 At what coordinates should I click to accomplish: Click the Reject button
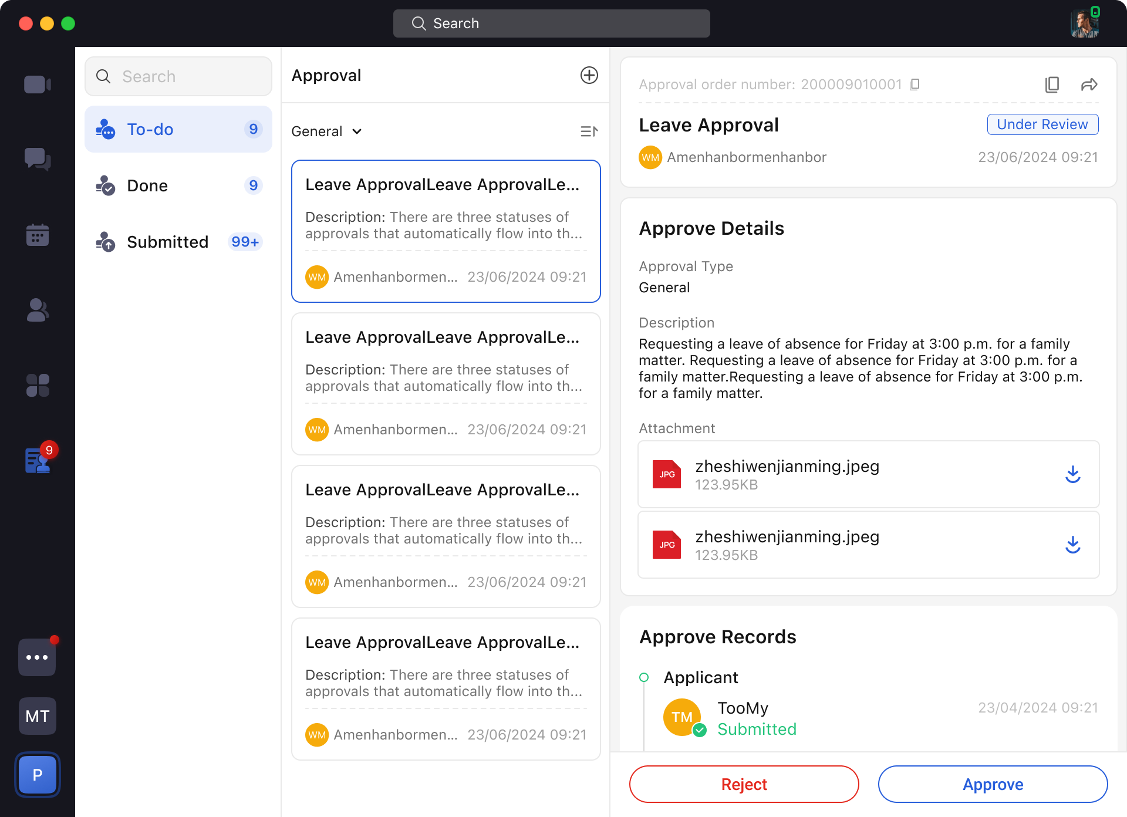[744, 784]
